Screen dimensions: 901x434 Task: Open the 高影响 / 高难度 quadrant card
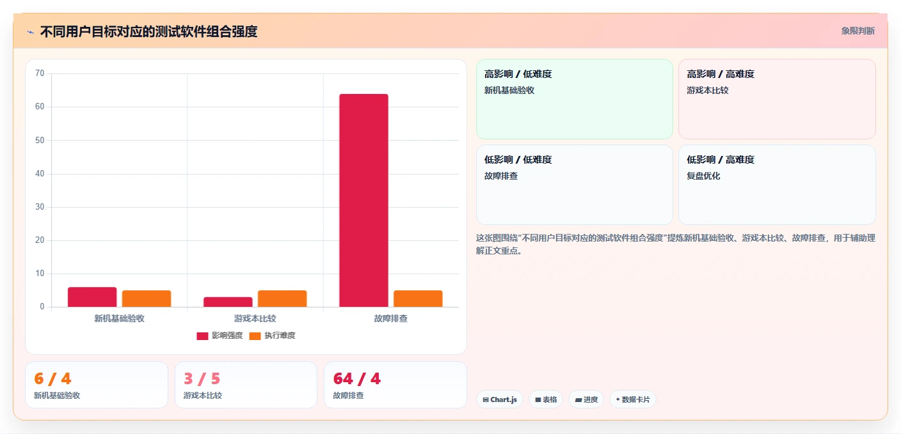pyautogui.click(x=777, y=99)
